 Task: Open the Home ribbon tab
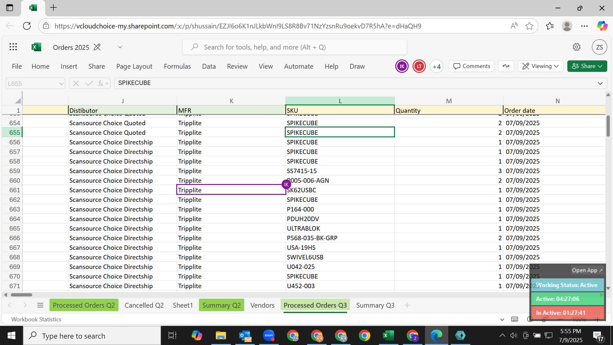click(x=41, y=66)
